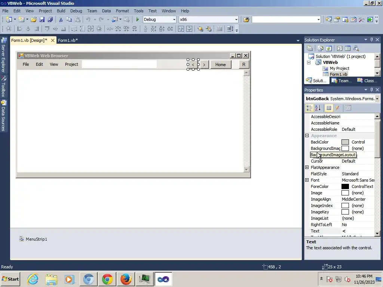Screen dimensions: 383x287
Task: Open the Tools menu
Action: tap(138, 11)
